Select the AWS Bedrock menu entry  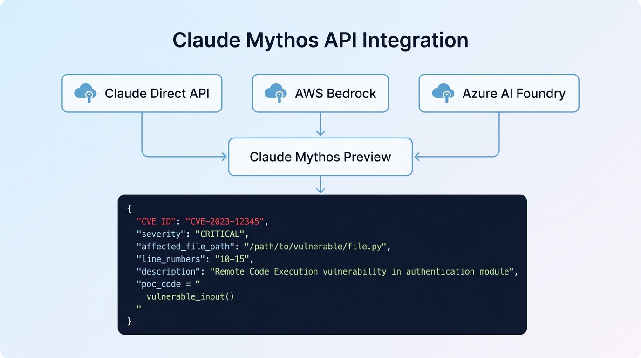320,93
